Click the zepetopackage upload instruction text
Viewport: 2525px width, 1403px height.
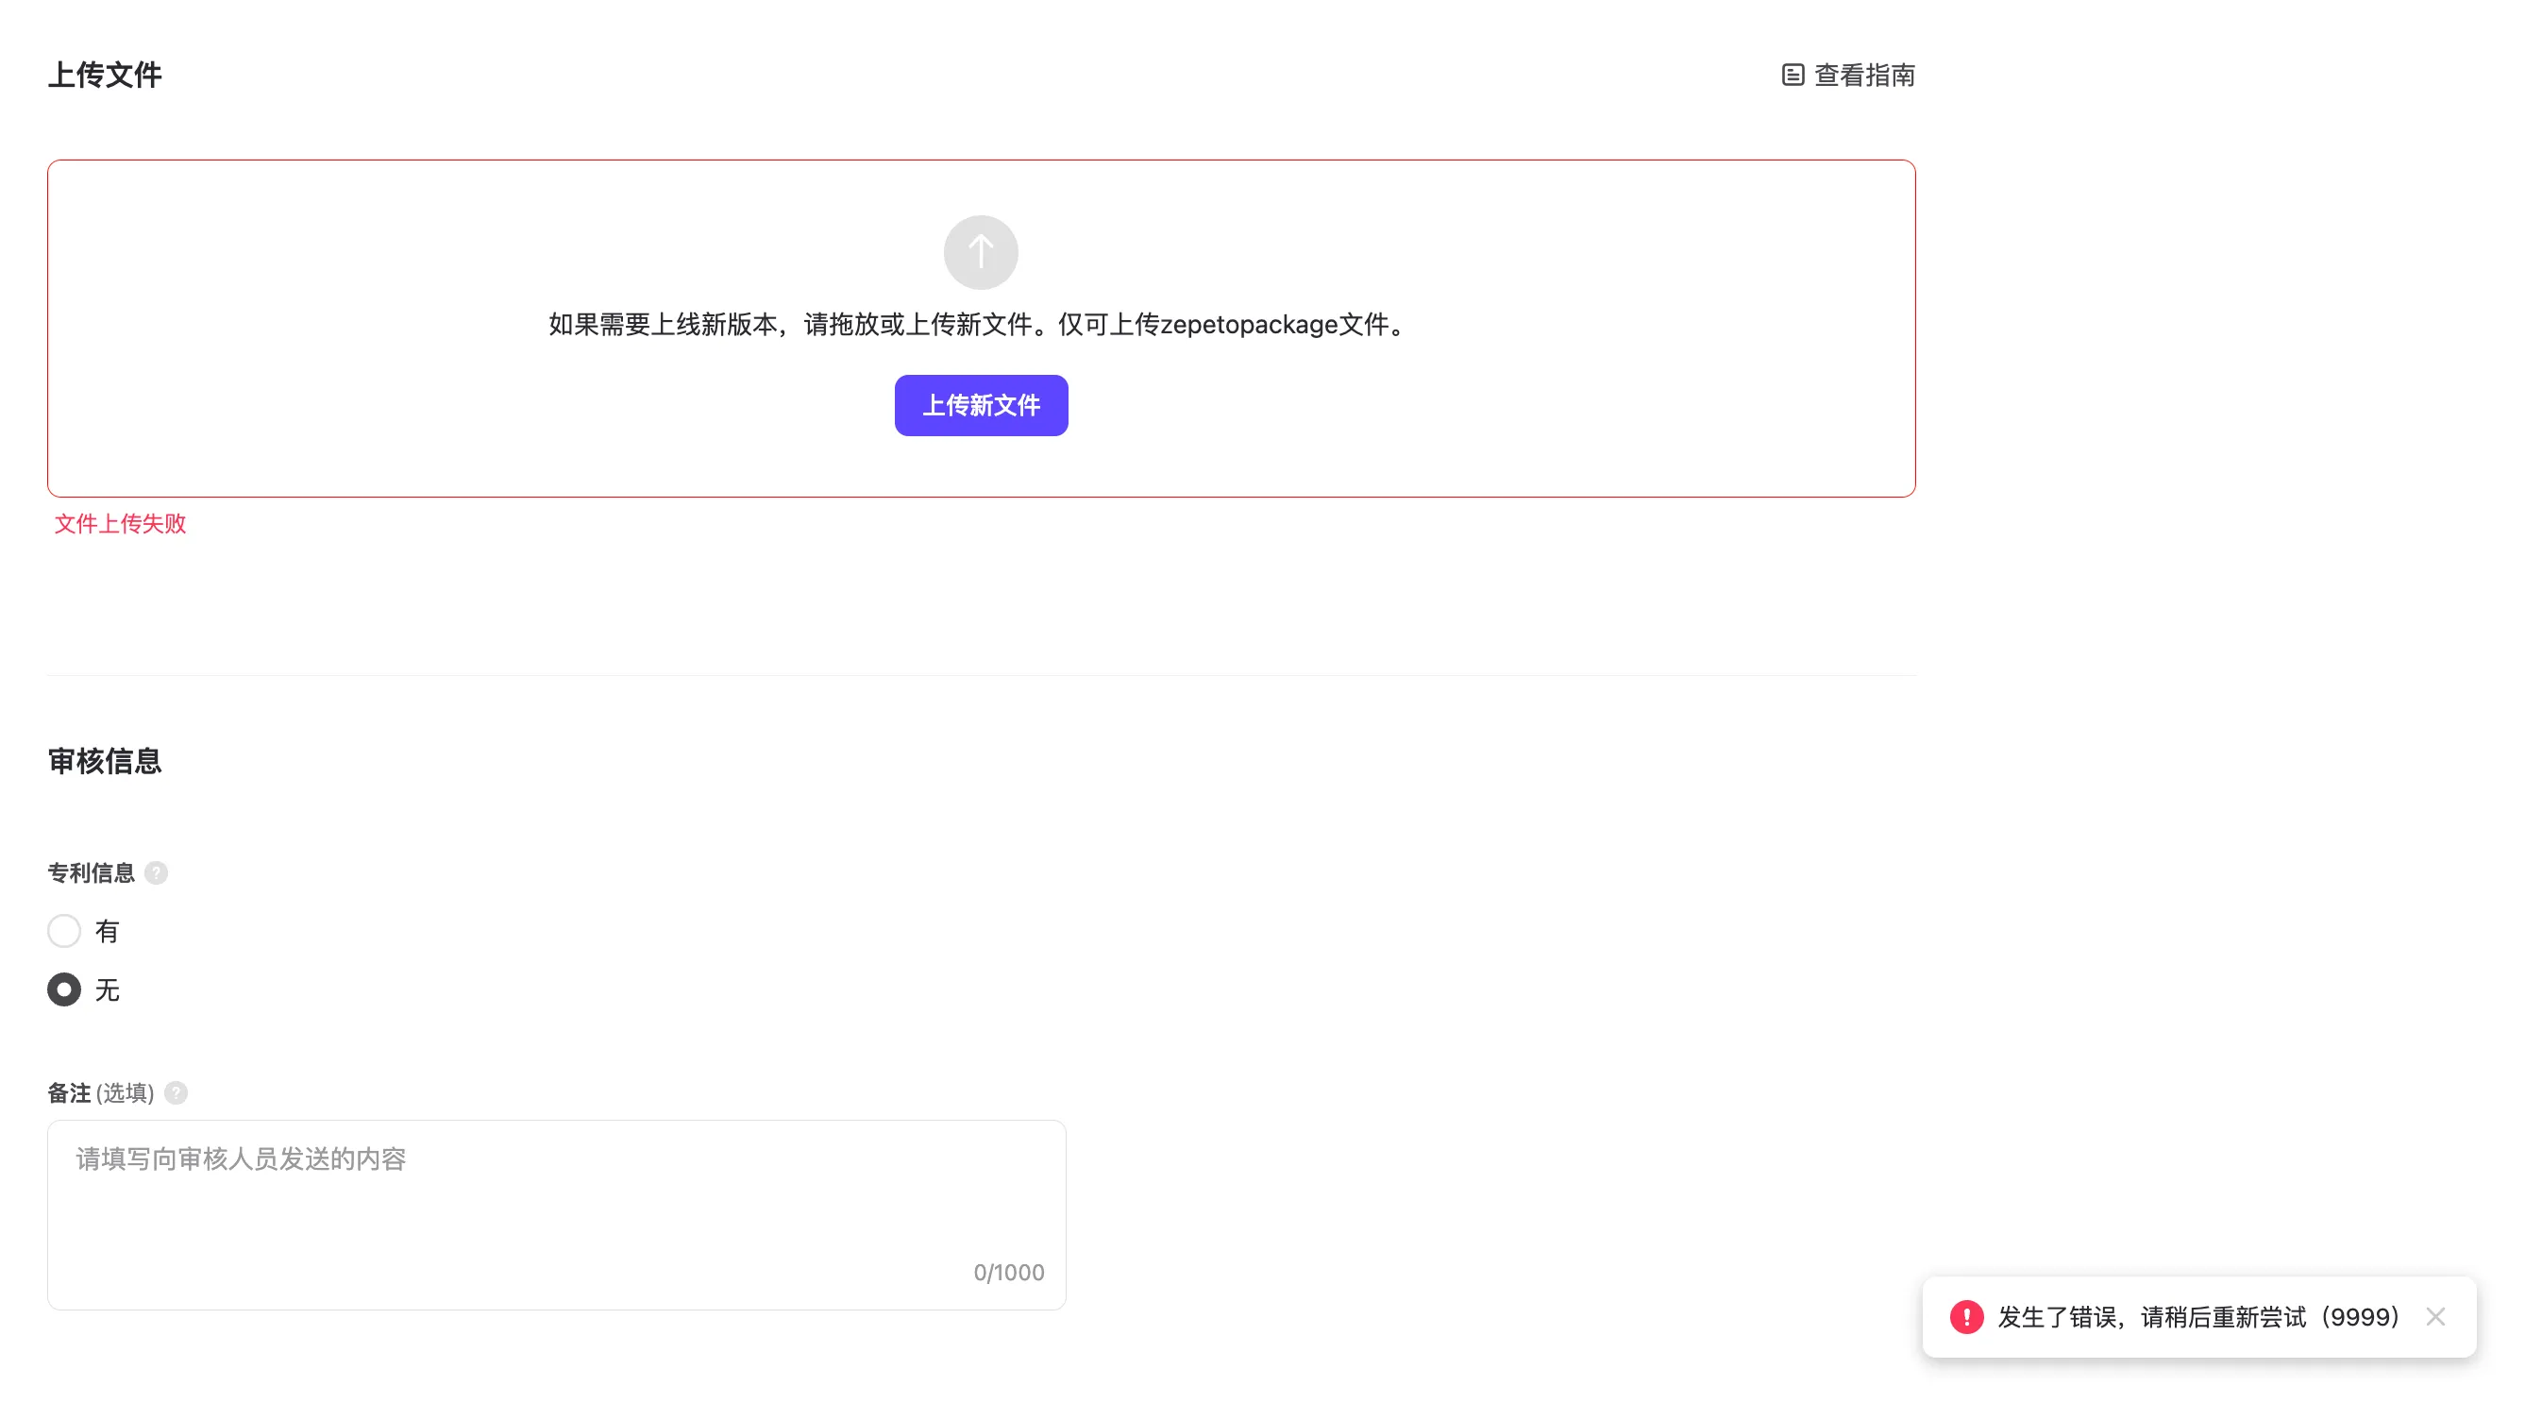point(980,325)
